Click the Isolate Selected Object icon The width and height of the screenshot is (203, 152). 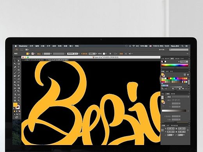point(126,54)
